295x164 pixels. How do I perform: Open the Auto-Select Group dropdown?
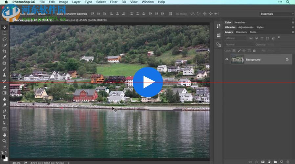44,14
